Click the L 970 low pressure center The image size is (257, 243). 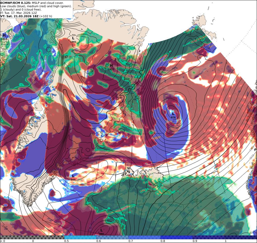173,115
